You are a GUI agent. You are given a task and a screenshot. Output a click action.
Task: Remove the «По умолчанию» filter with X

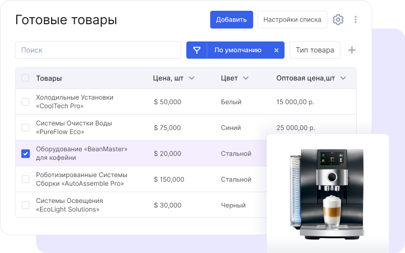[276, 50]
